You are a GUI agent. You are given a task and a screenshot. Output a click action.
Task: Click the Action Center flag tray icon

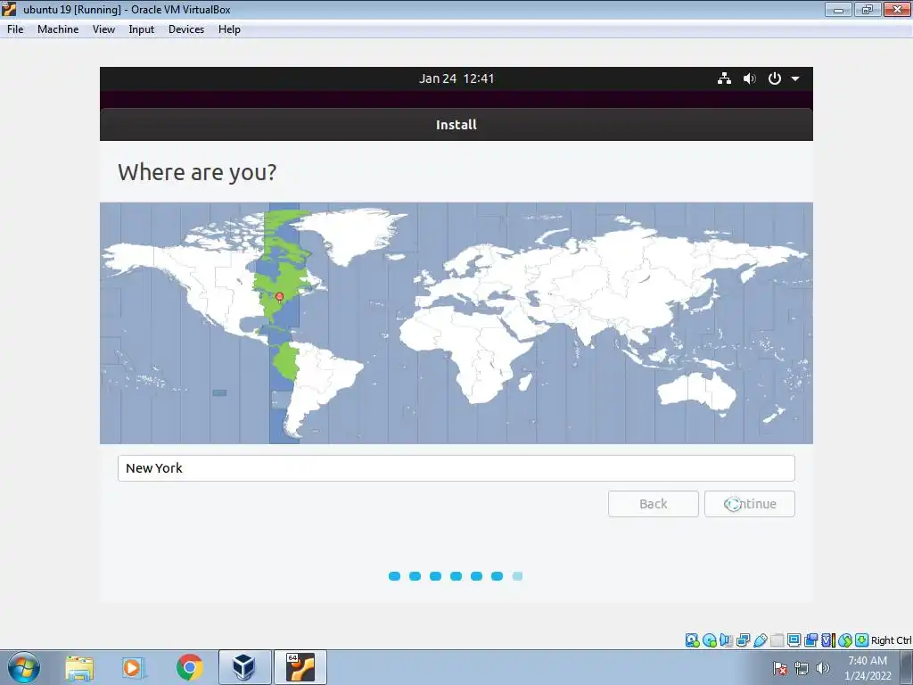coord(780,668)
